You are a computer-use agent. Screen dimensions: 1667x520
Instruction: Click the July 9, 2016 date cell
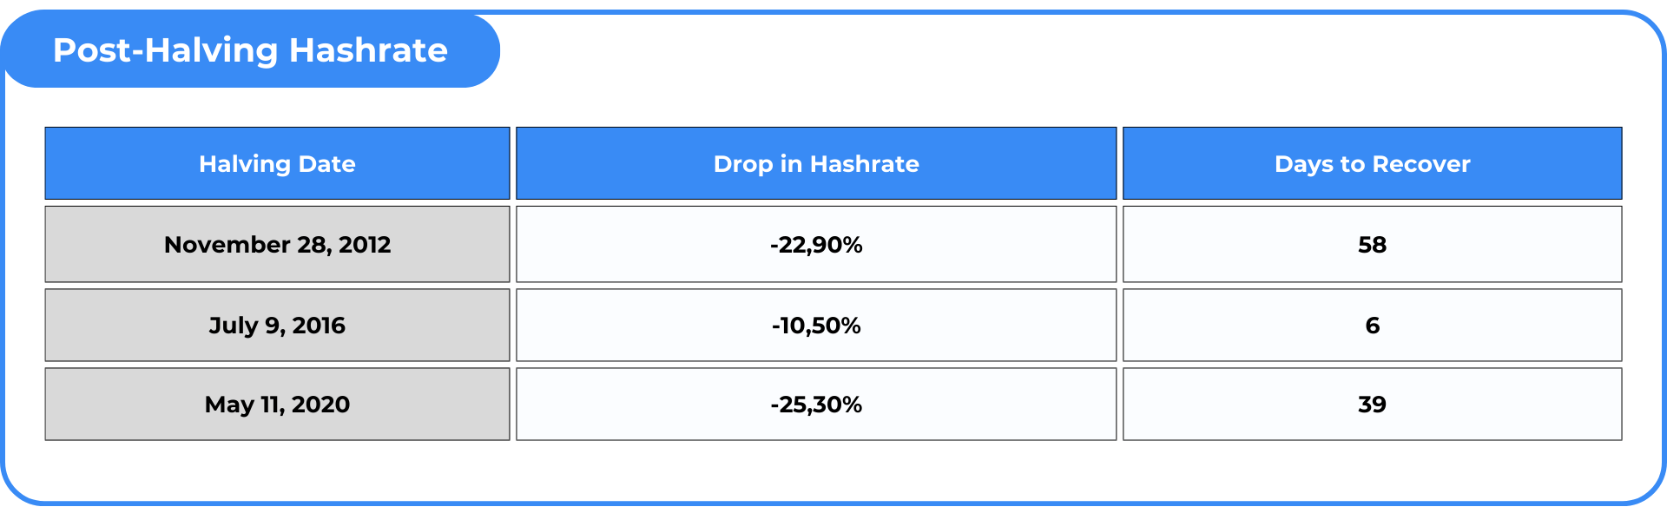(x=277, y=326)
